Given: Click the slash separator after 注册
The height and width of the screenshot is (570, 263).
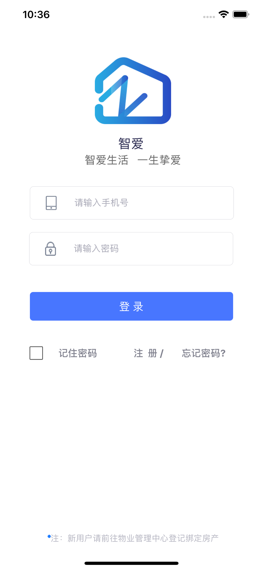Looking at the screenshot, I should click(162, 354).
